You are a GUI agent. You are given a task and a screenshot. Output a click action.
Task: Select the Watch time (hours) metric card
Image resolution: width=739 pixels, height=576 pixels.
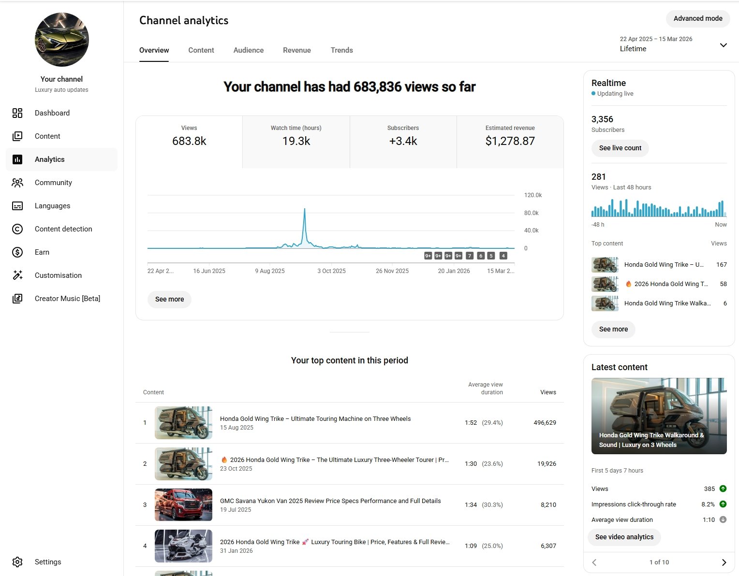point(296,141)
